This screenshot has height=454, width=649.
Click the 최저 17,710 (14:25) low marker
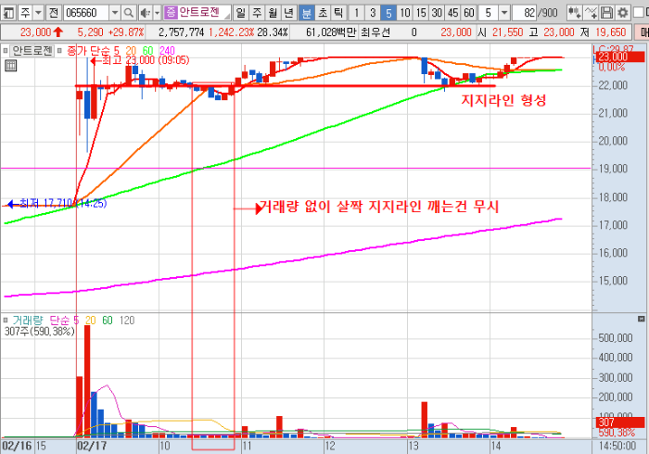click(x=57, y=203)
